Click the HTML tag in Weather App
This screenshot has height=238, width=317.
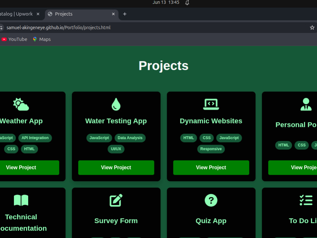pos(29,149)
